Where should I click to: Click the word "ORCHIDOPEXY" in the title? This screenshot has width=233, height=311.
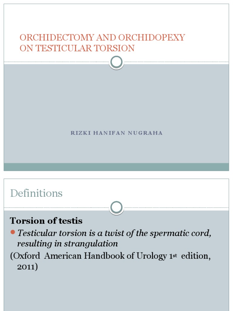152,38
